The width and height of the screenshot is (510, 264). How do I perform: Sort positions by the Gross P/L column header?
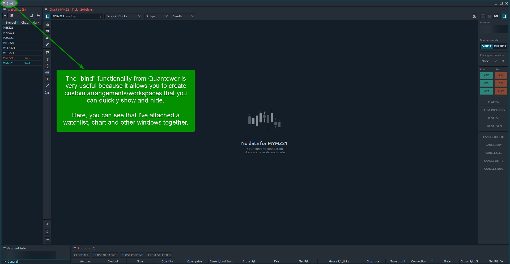click(x=249, y=261)
